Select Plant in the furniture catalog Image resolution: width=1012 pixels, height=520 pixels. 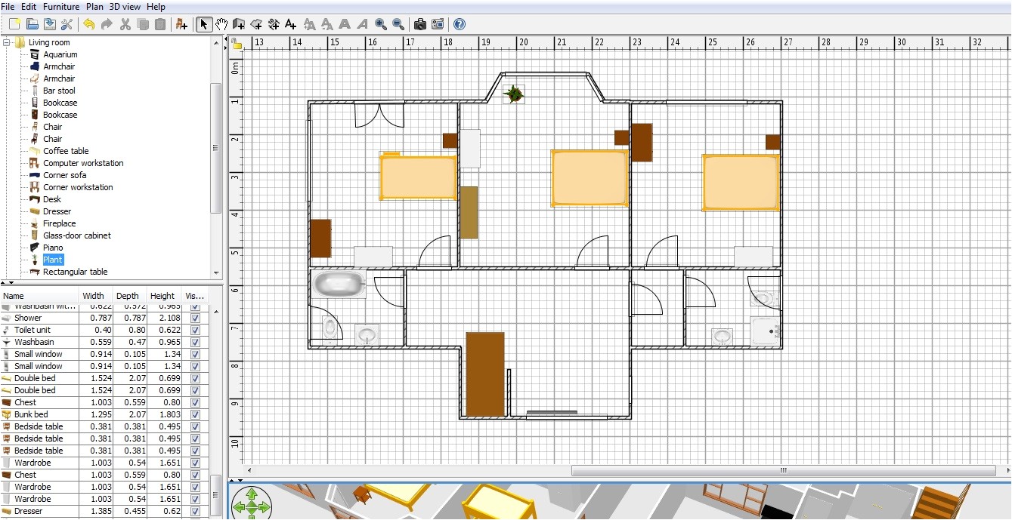pyautogui.click(x=53, y=260)
